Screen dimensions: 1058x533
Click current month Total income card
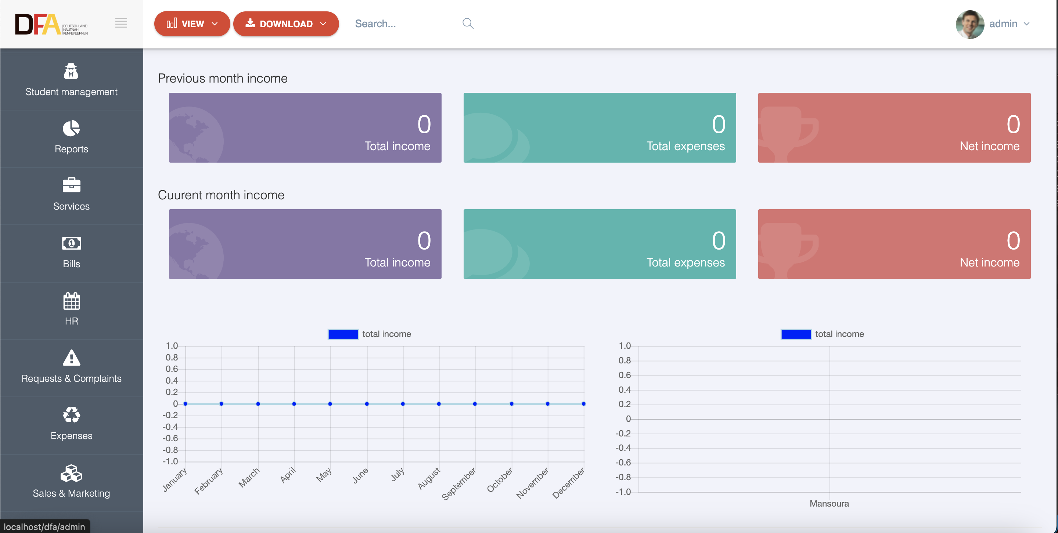(x=305, y=244)
